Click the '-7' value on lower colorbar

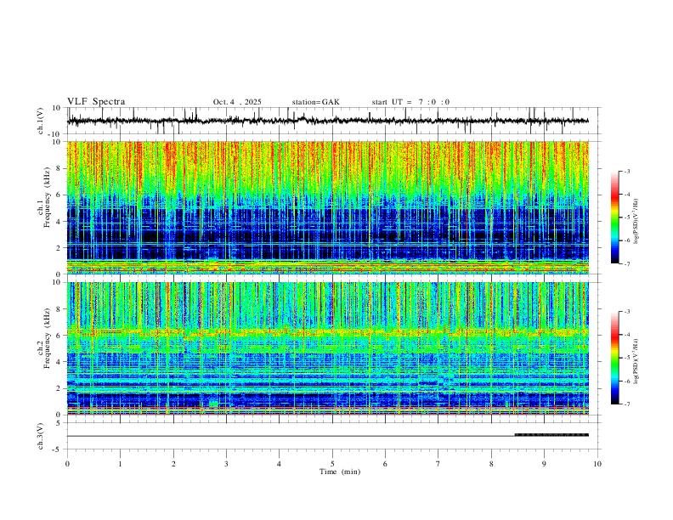(x=626, y=404)
